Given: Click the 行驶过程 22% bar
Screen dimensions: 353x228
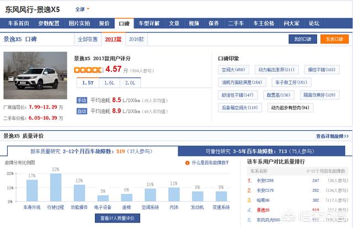Looking at the screenshot, I should pos(56,187).
